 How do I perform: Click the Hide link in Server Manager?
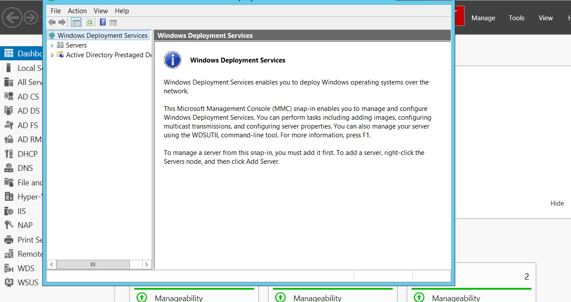[x=557, y=203]
